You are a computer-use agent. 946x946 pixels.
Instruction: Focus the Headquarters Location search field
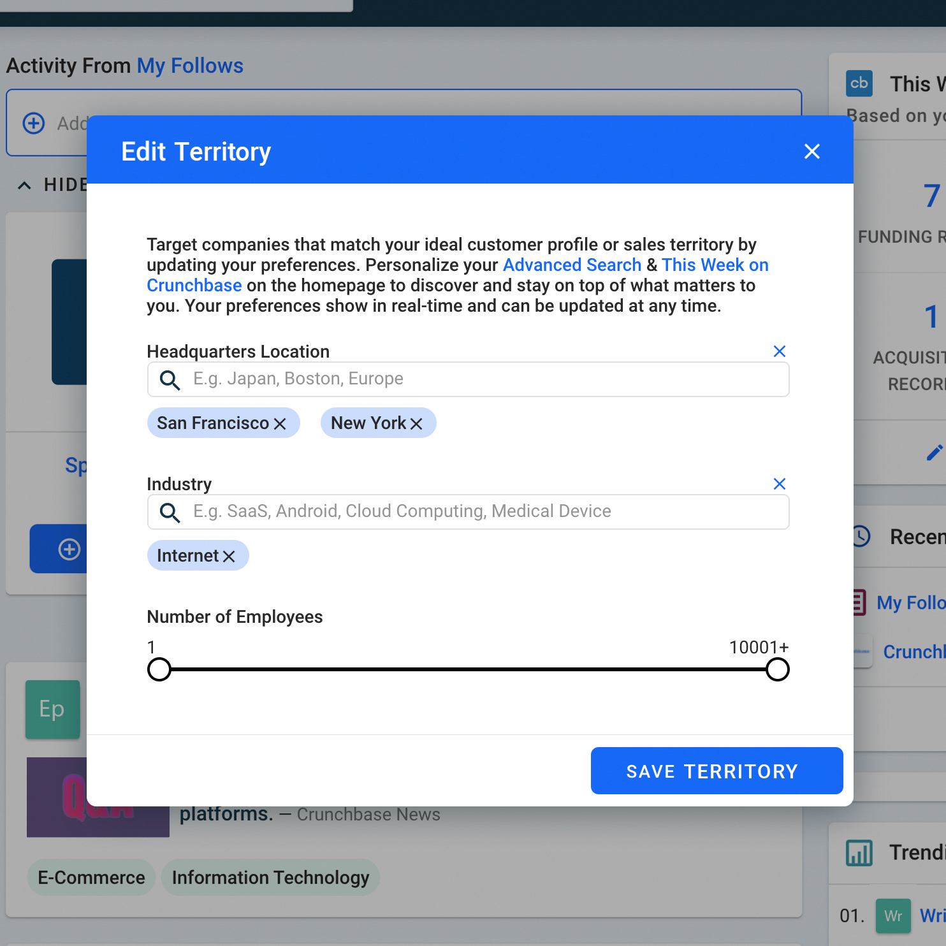click(x=469, y=379)
